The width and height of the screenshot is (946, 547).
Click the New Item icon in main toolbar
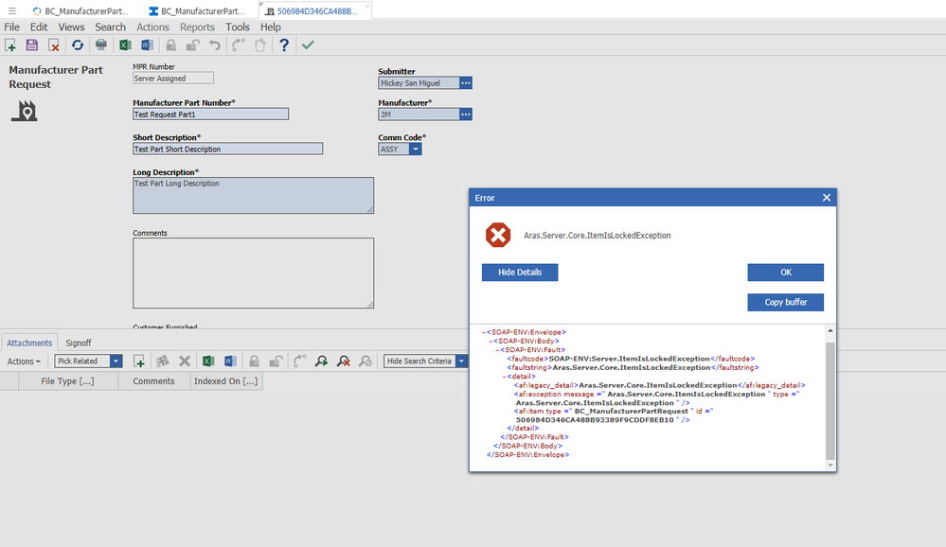tap(10, 45)
